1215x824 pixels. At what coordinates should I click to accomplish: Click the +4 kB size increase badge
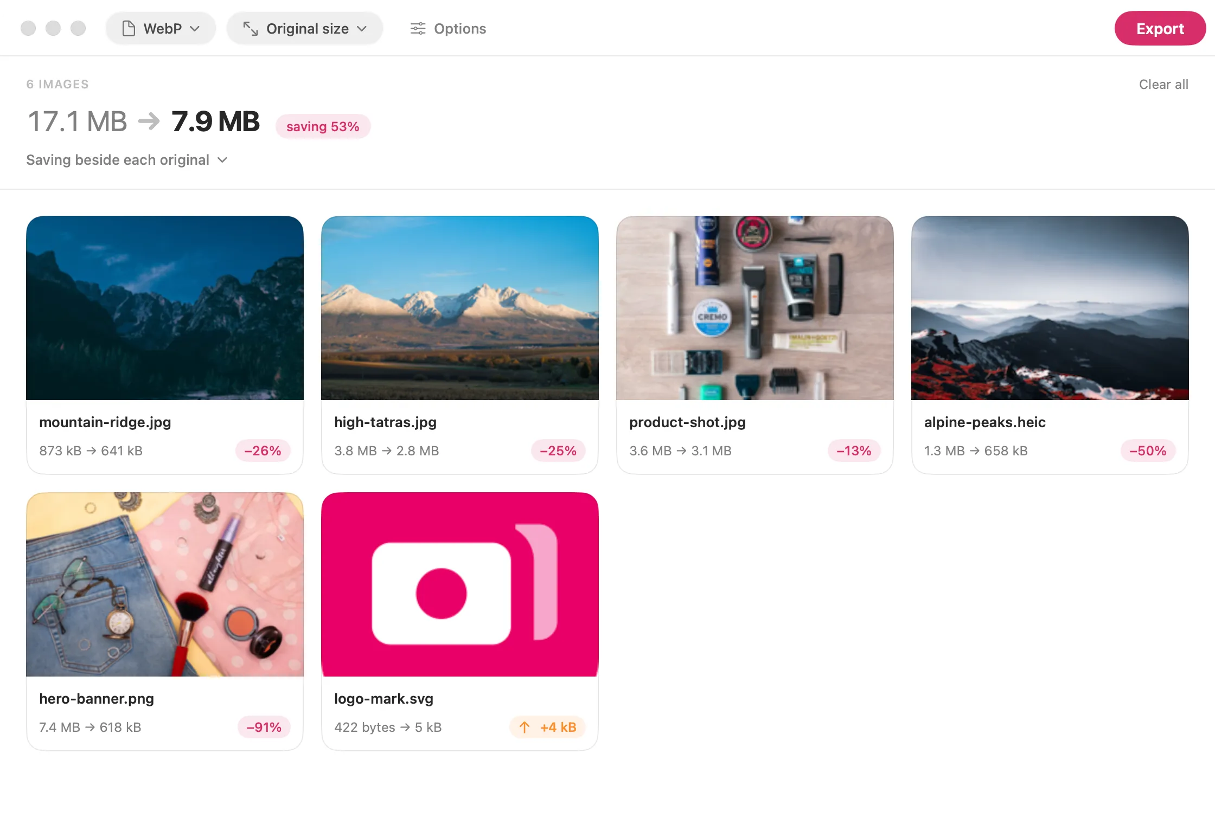pyautogui.click(x=547, y=727)
